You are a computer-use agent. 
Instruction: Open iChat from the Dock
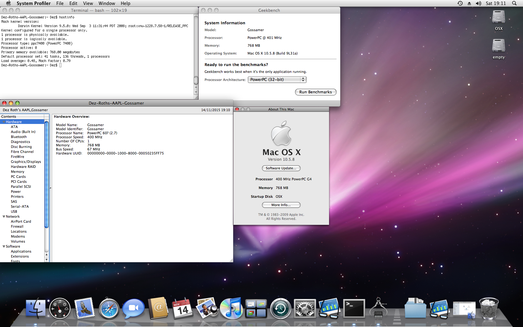coord(134,309)
